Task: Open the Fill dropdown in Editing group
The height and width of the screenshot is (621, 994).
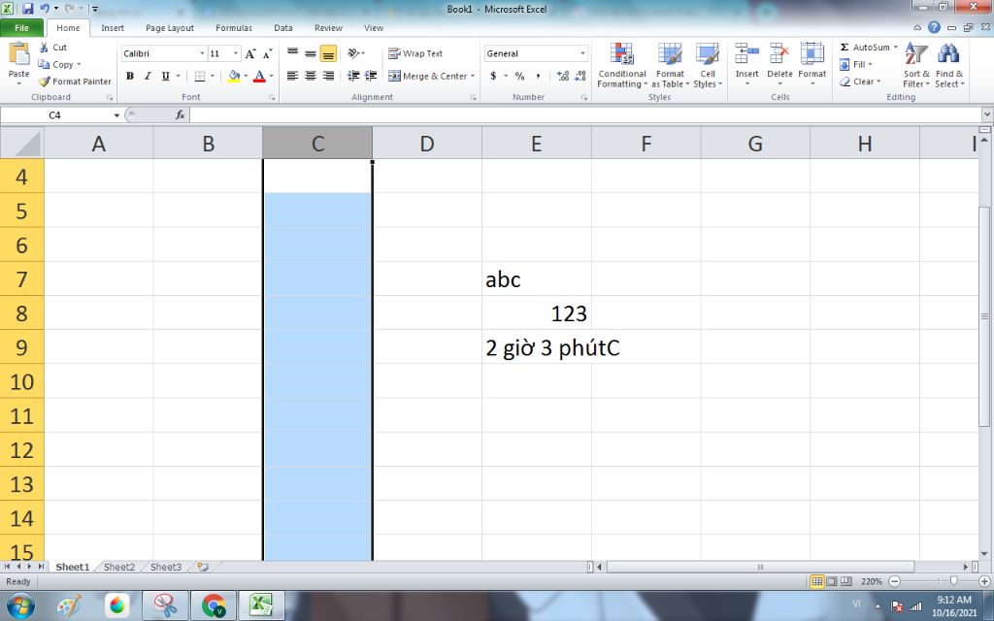Action: click(x=856, y=64)
